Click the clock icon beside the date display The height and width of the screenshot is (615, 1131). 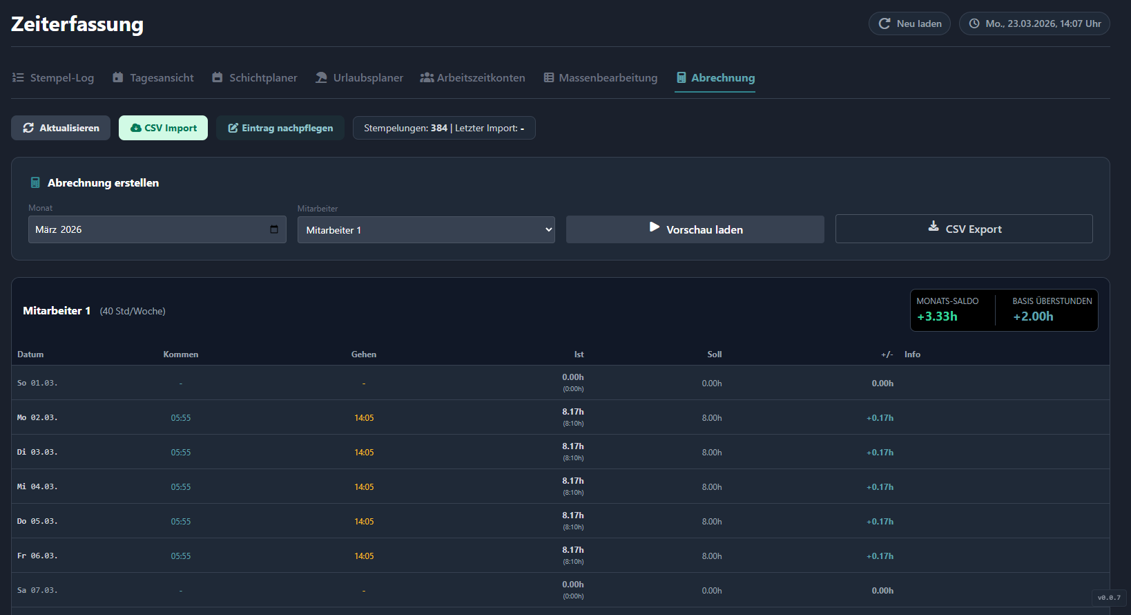[x=974, y=23]
